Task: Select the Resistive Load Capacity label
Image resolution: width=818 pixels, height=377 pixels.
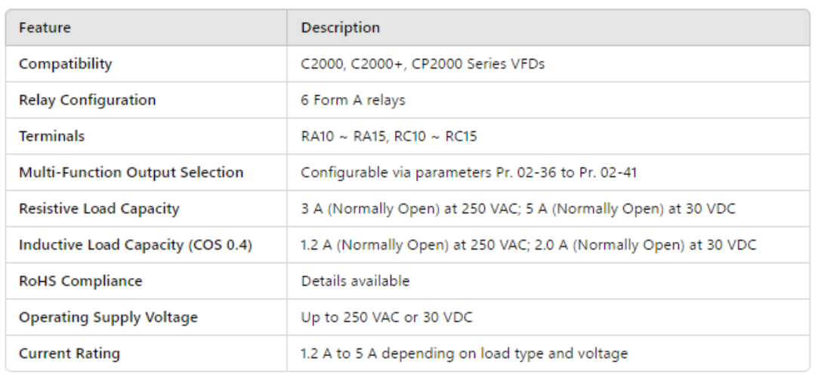Action: coord(99,209)
